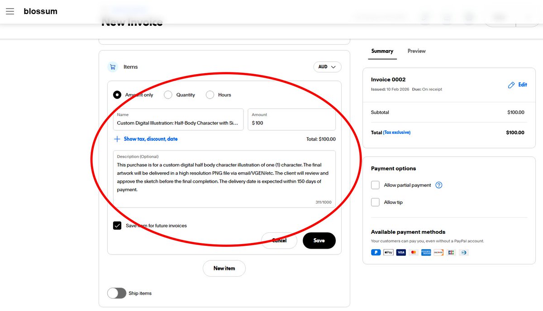Switch to the Summary tab
Viewport: 543px width, 311px height.
382,51
